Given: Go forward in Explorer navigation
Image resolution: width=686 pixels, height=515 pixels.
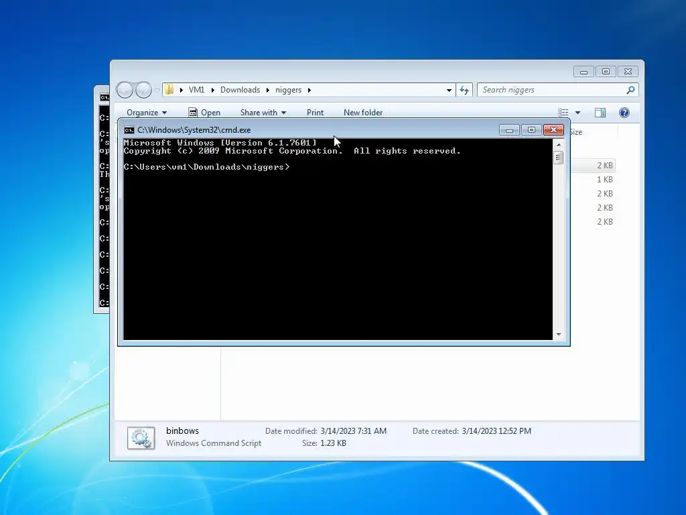Looking at the screenshot, I should pyautogui.click(x=143, y=90).
